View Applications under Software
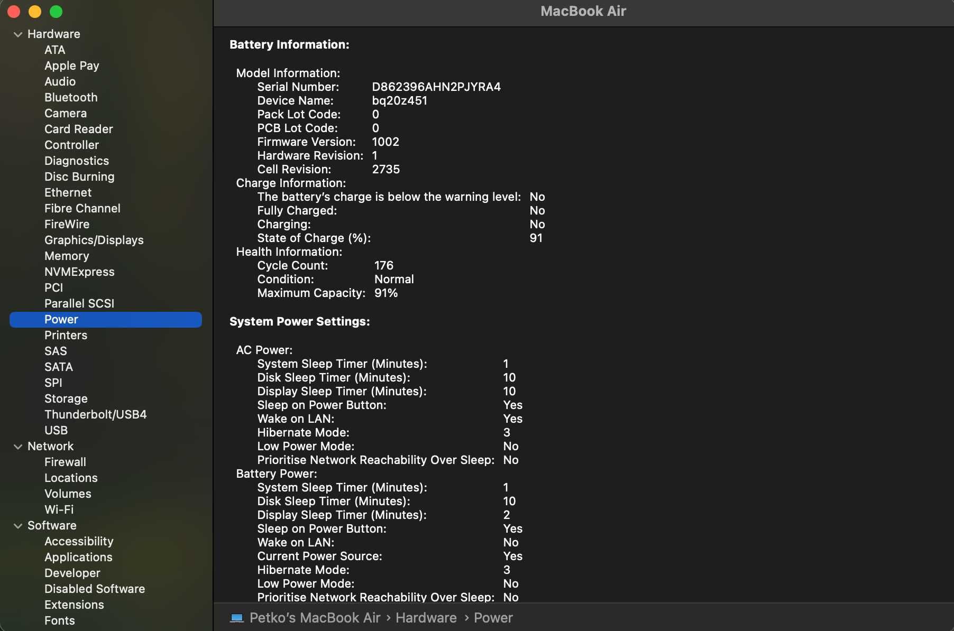This screenshot has height=631, width=954. pyautogui.click(x=78, y=557)
